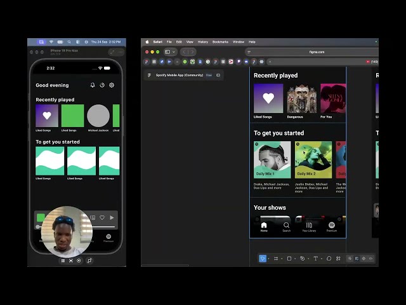Viewport: 406px width, 305px height.
Task: Open Move tool options dropdown arrow
Action: (268, 259)
